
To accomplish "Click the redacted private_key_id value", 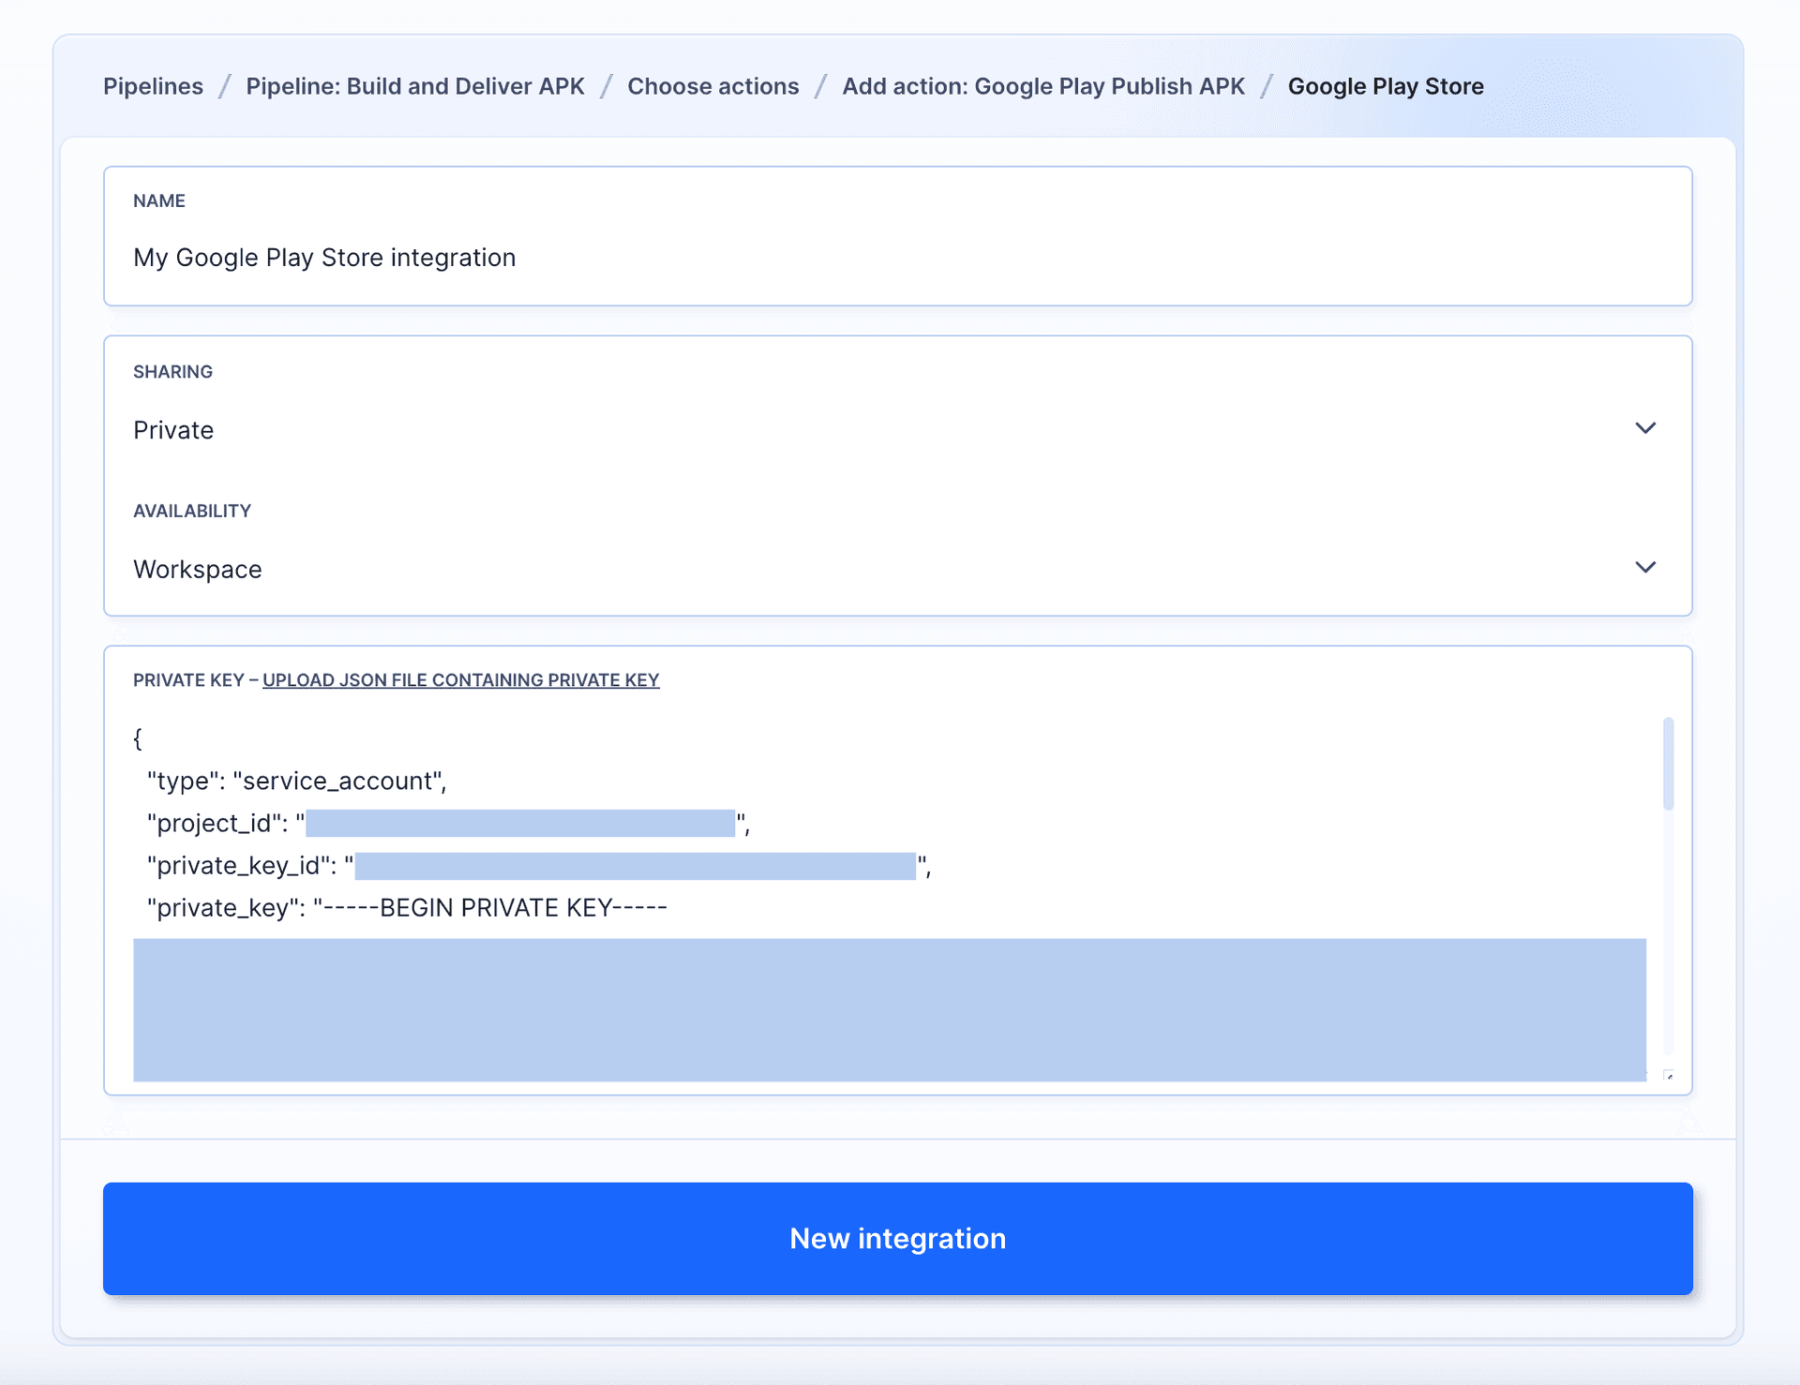I will [x=635, y=864].
